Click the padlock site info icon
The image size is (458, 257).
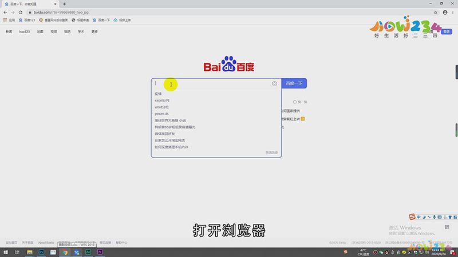click(x=30, y=12)
